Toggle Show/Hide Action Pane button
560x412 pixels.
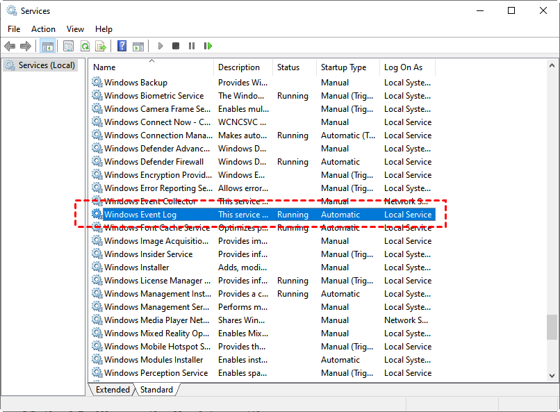[x=138, y=46]
